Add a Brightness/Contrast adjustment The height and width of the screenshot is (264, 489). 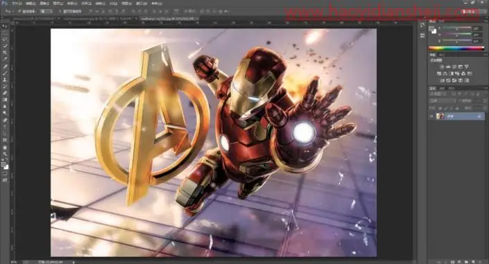click(442, 67)
